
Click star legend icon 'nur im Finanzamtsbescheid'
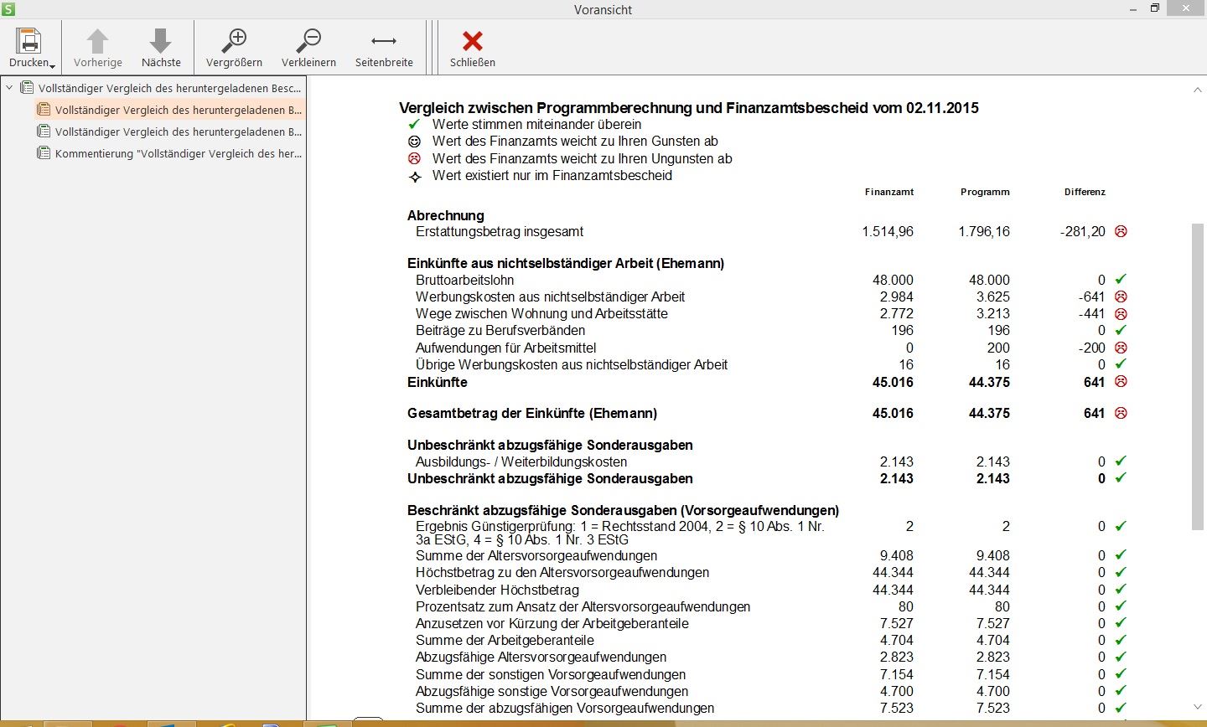(x=414, y=176)
